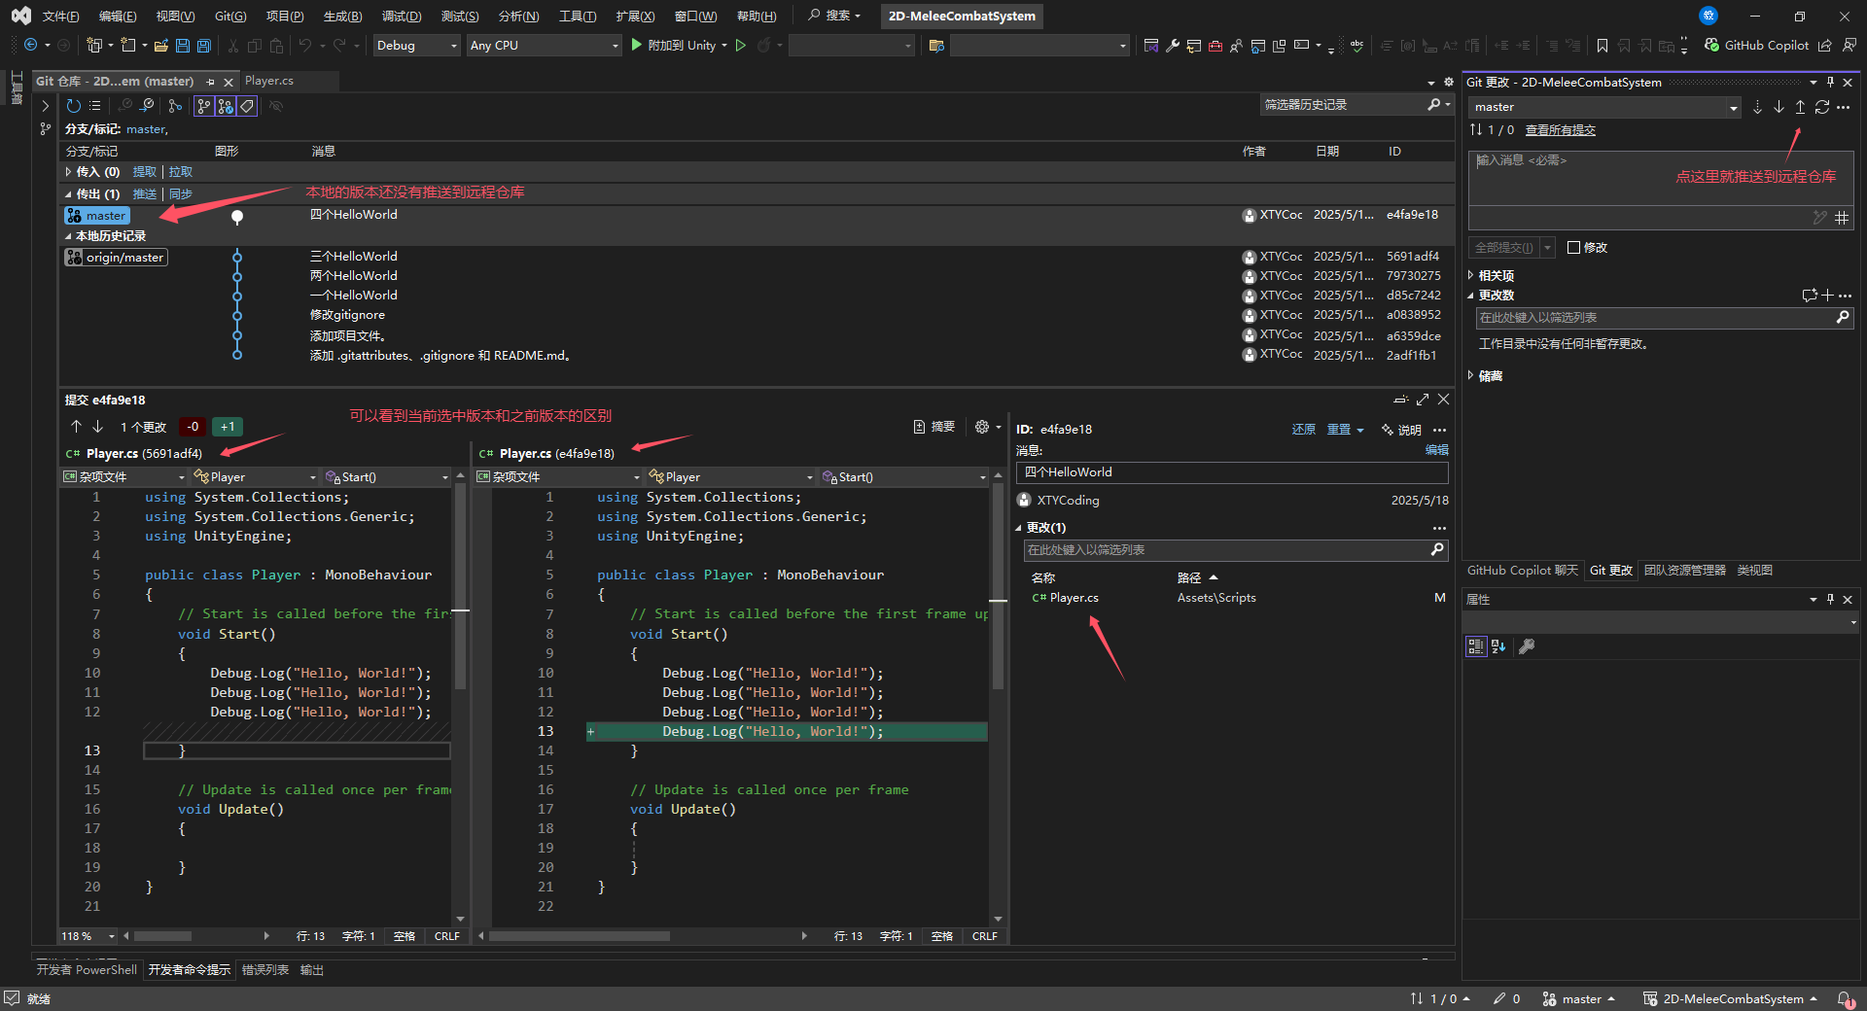Click the 说明 explain button
The image size is (1867, 1011).
(1401, 430)
